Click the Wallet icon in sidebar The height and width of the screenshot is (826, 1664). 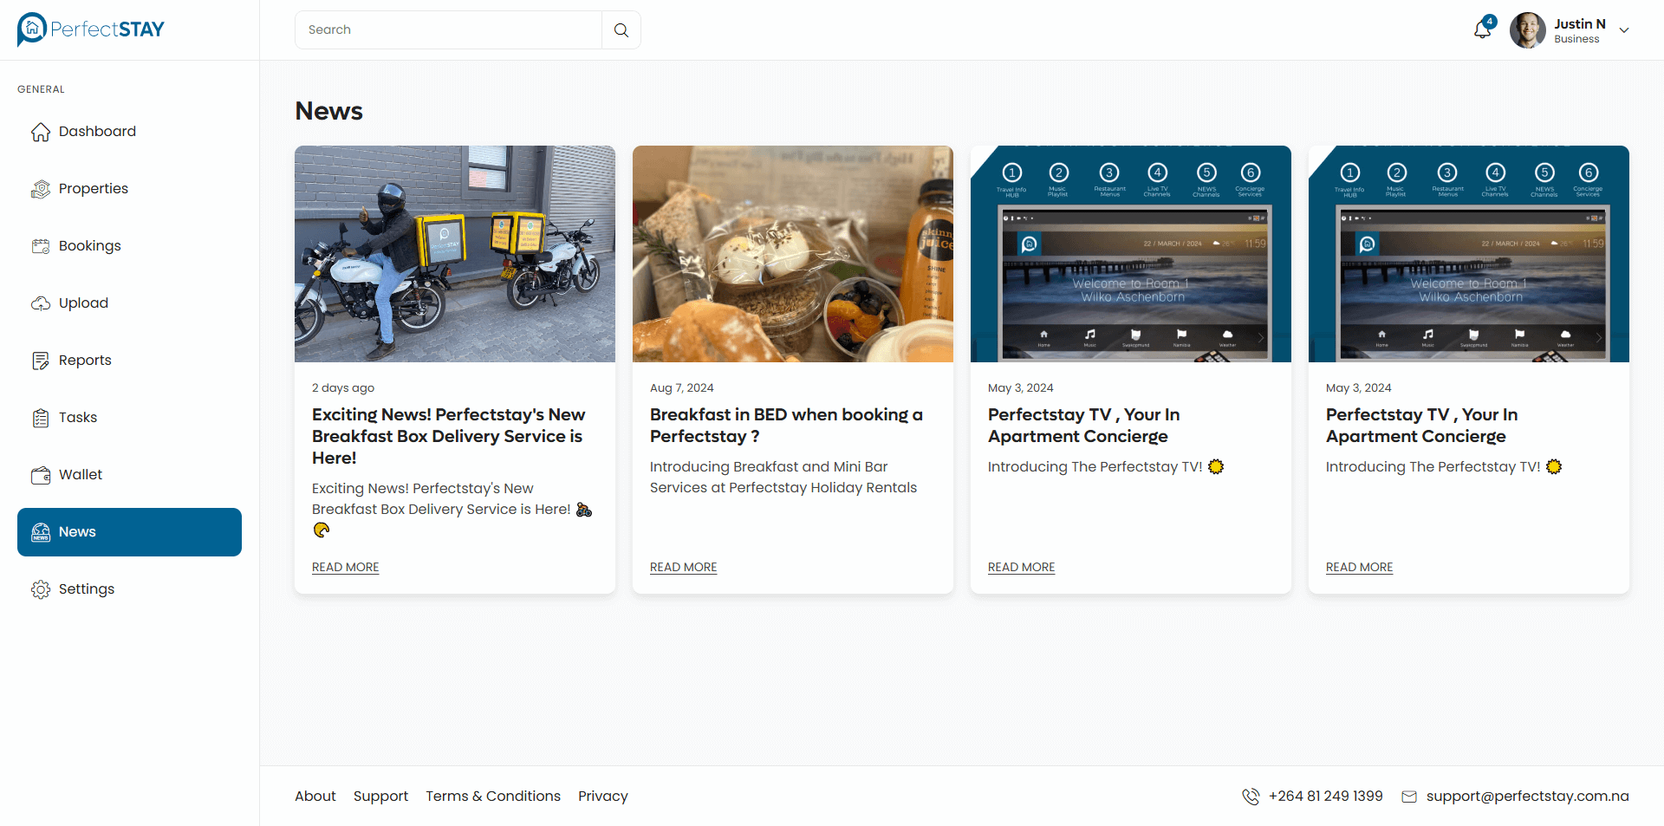(x=41, y=475)
